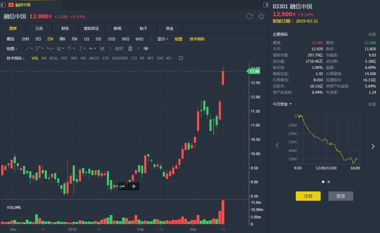
Task: Toggle the 技术指标 indicator bar
Action: coord(197,39)
